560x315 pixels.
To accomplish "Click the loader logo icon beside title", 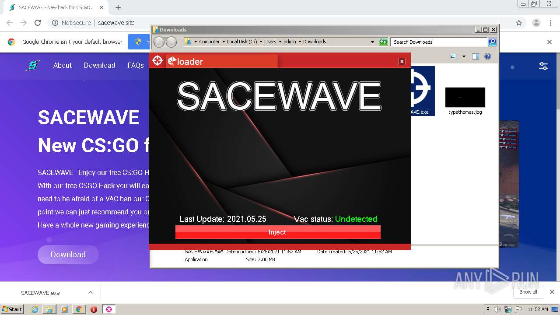I will pyautogui.click(x=172, y=61).
